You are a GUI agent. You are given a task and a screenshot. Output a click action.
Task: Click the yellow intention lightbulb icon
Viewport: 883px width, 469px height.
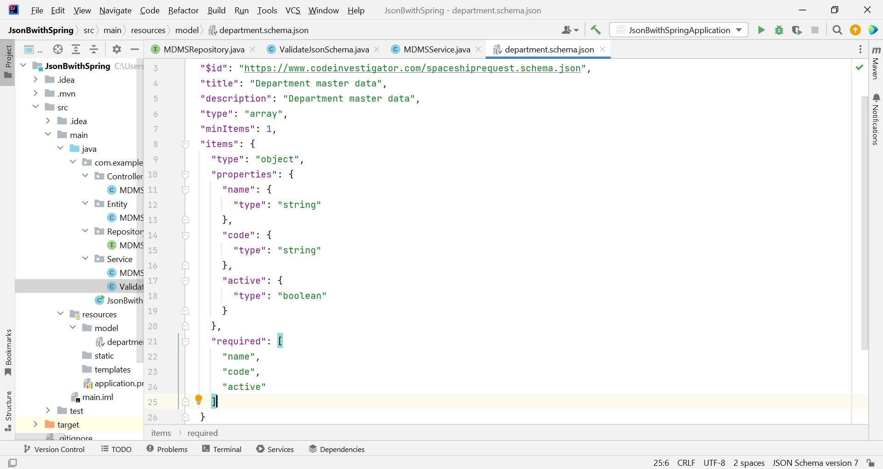[199, 400]
